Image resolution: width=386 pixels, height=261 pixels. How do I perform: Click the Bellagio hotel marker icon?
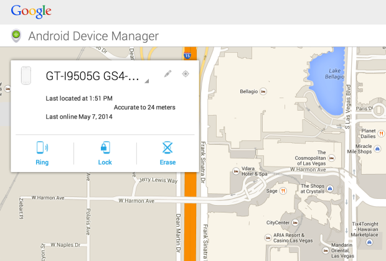[263, 91]
